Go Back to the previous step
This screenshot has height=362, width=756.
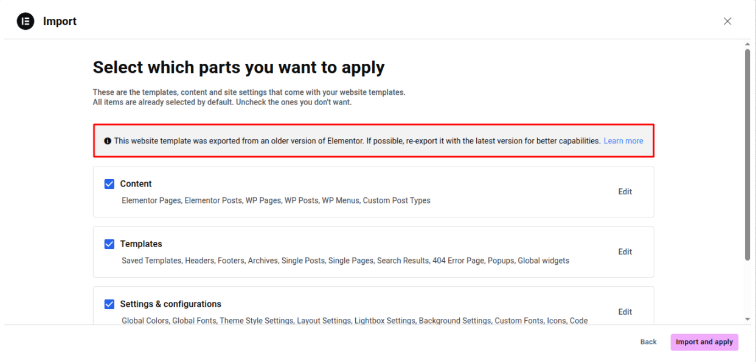point(648,342)
